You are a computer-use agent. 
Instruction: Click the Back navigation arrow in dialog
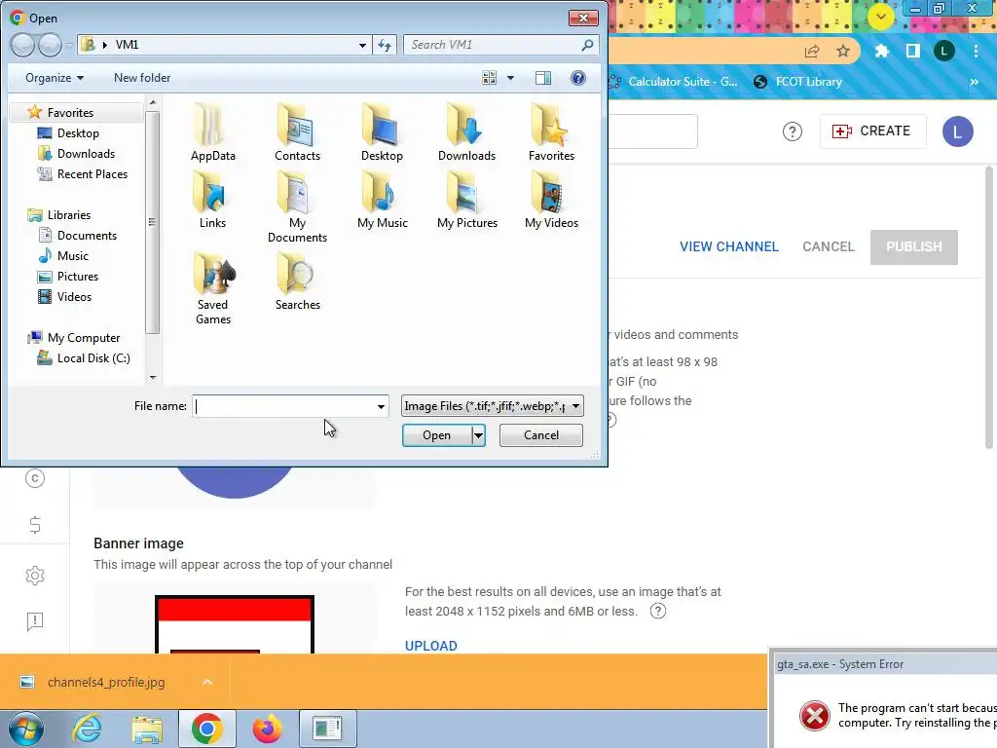click(22, 45)
